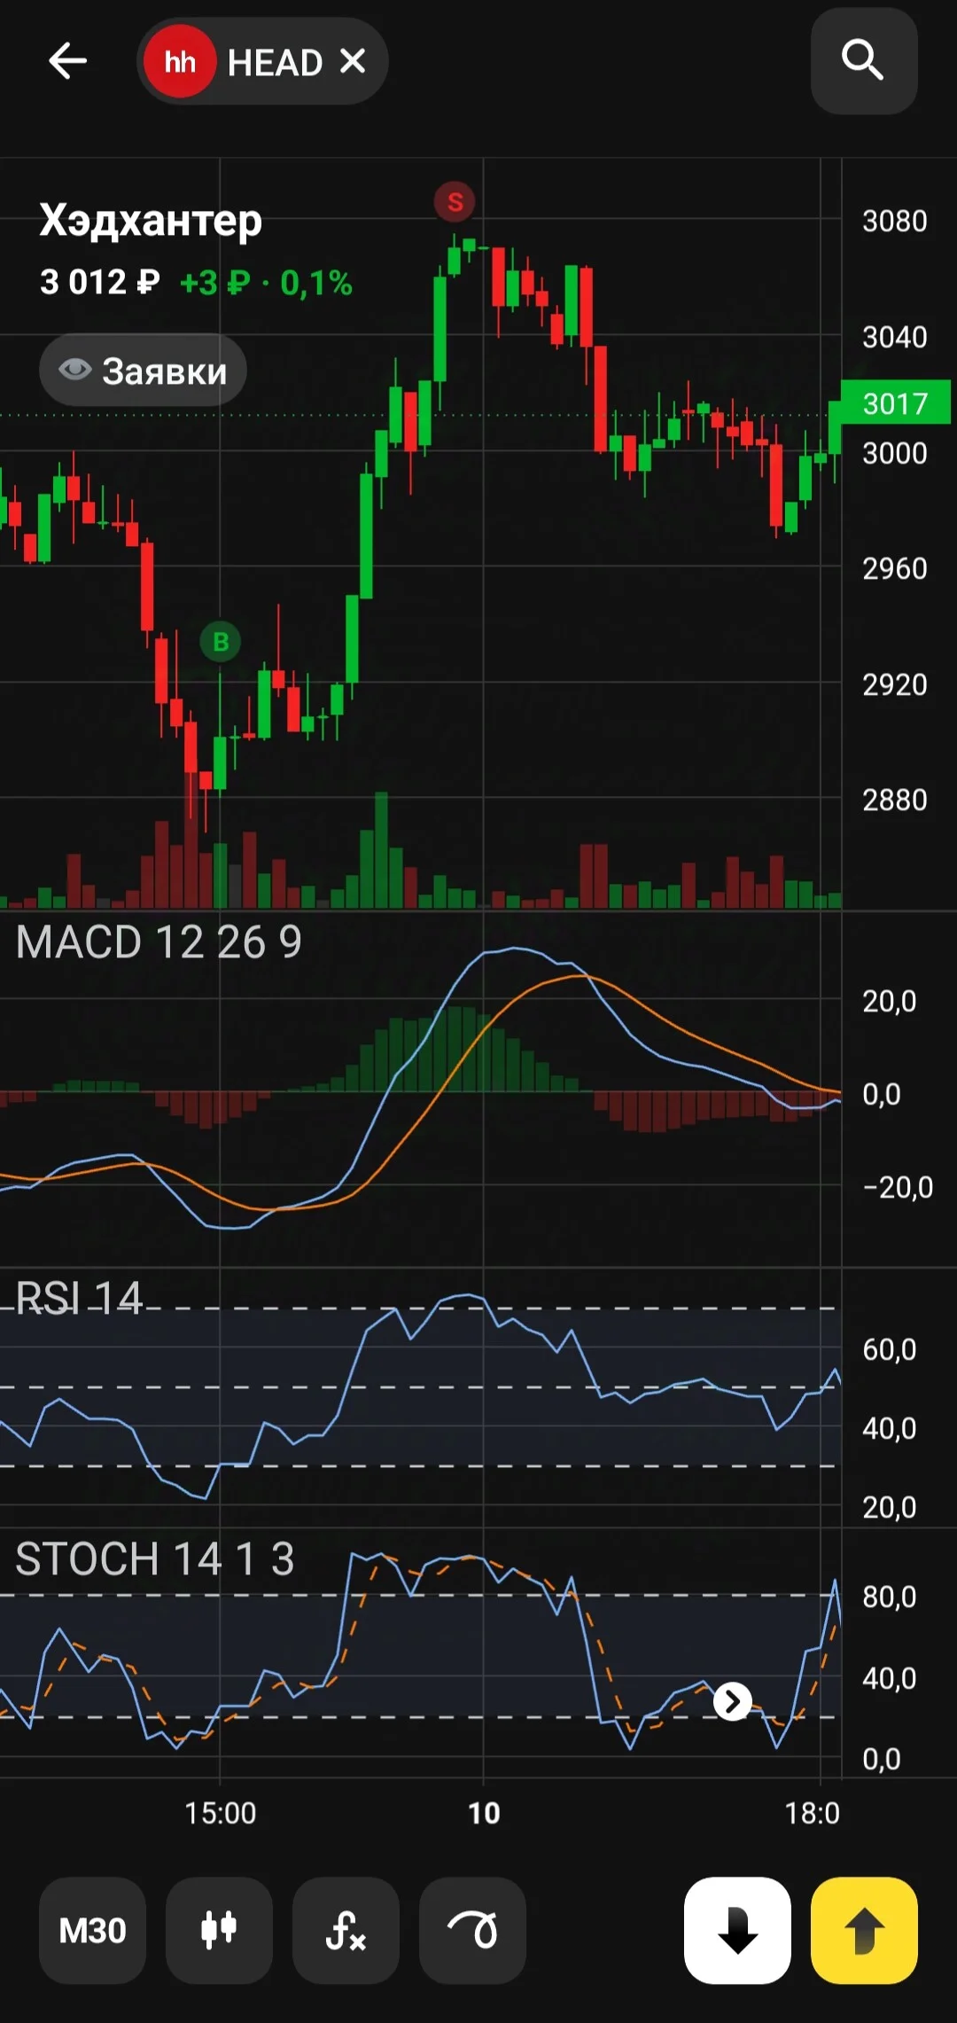
Task: Select the 2880 price axis label
Action: tap(895, 800)
